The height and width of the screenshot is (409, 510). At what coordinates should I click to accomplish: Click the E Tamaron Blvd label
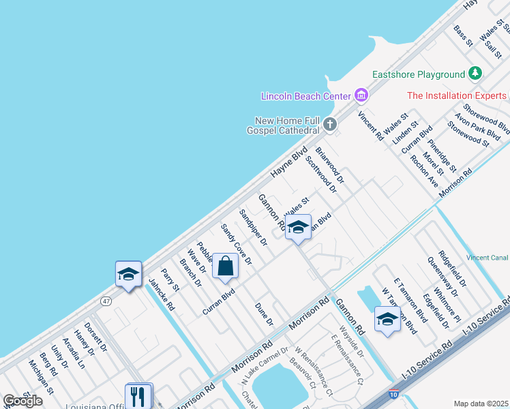[410, 301]
